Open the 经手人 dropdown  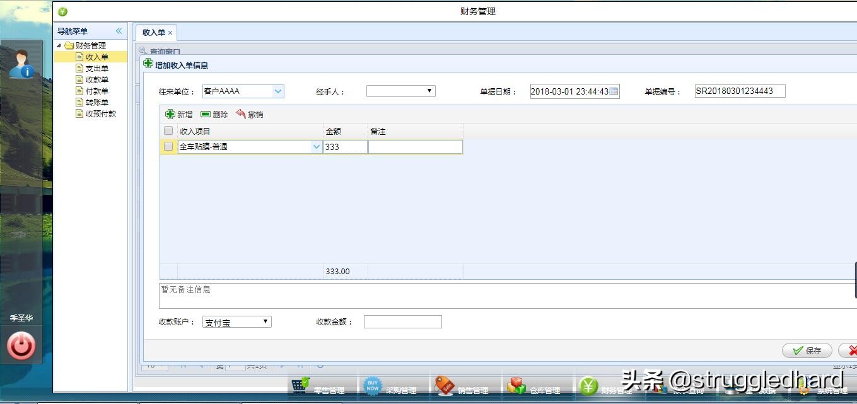click(x=429, y=90)
